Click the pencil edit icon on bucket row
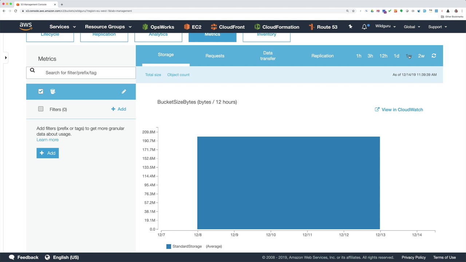The image size is (466, 262). [x=124, y=91]
